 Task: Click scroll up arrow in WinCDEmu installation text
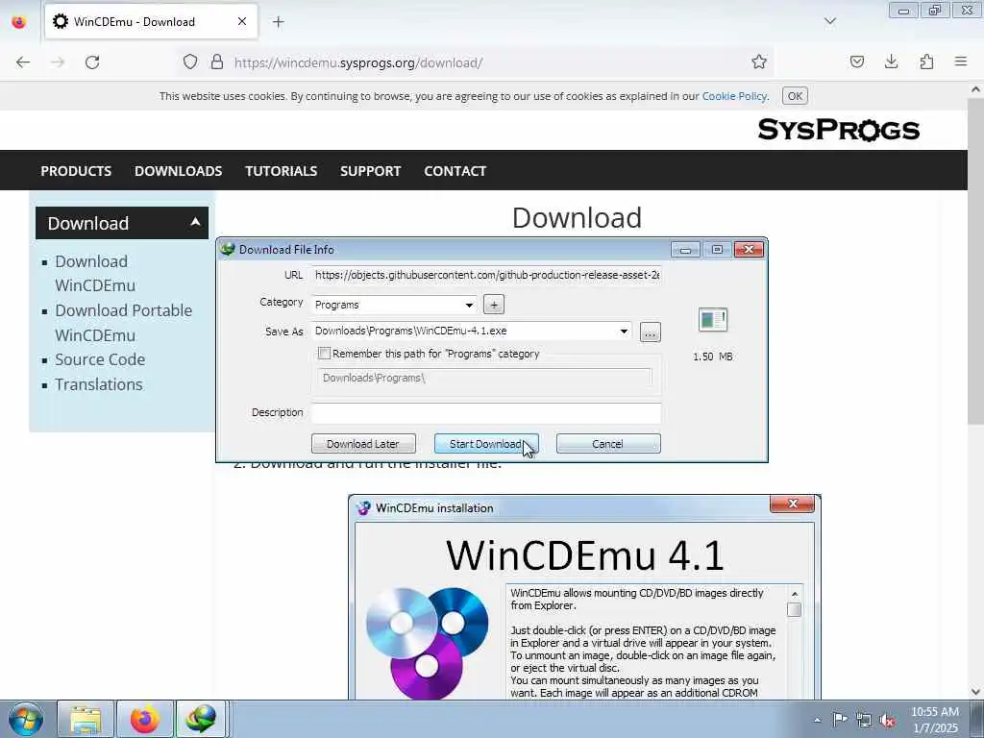coord(795,594)
